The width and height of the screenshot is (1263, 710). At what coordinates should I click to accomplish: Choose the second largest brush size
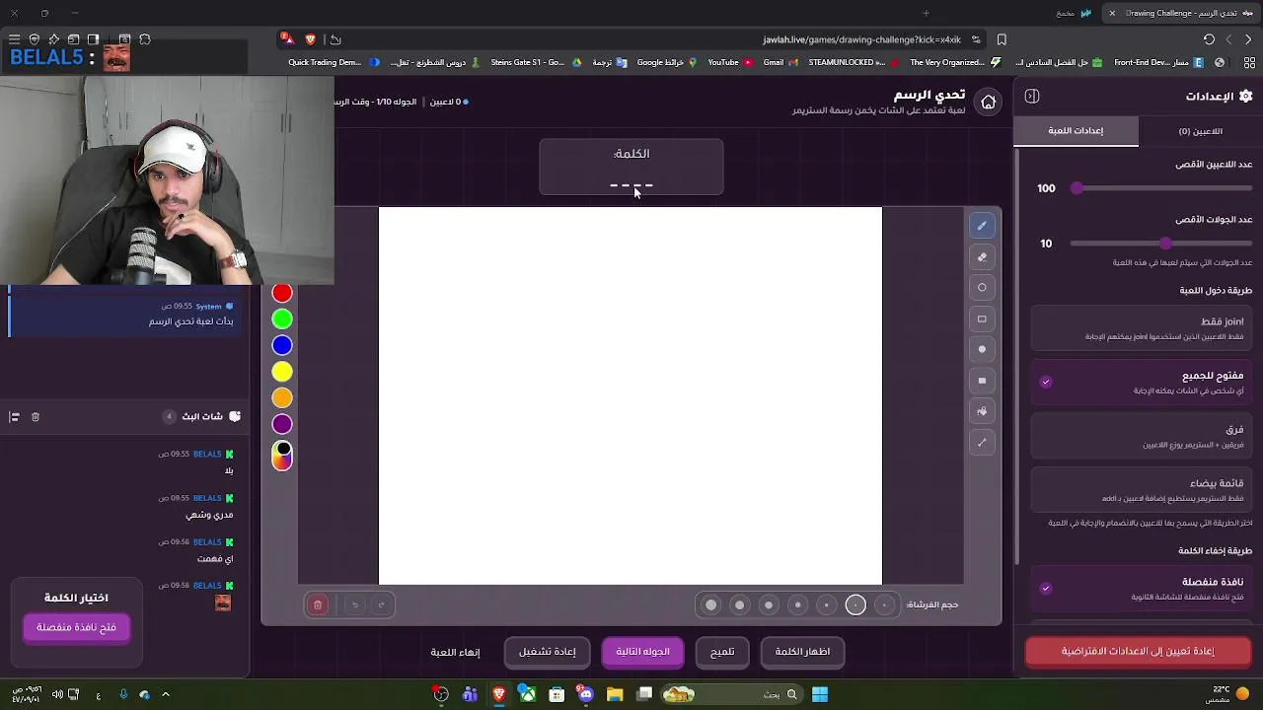point(740,604)
